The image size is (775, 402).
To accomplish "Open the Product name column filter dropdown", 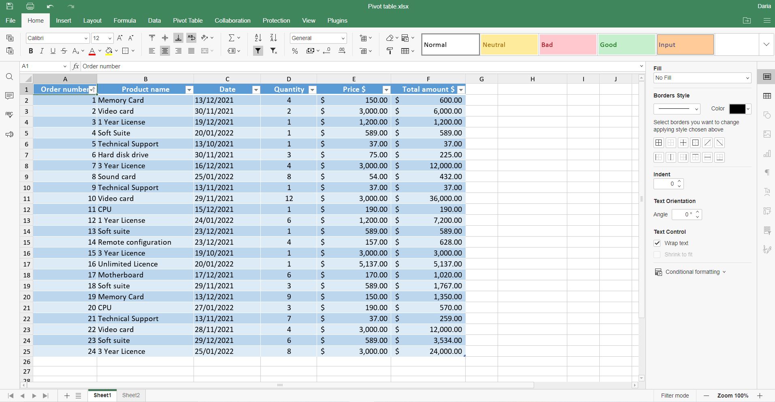I will point(189,90).
